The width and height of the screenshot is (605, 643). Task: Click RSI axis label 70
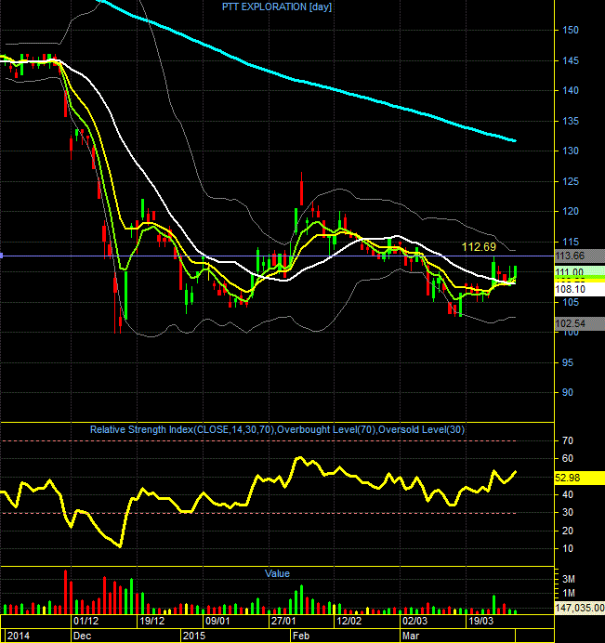pos(568,440)
